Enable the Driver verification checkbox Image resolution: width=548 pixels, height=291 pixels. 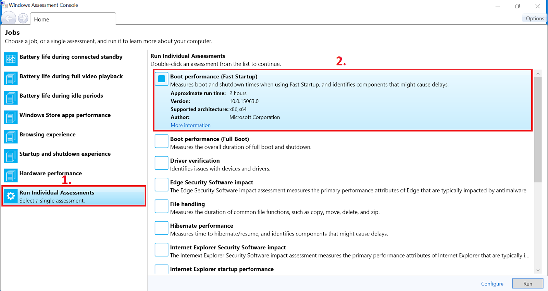[161, 163]
